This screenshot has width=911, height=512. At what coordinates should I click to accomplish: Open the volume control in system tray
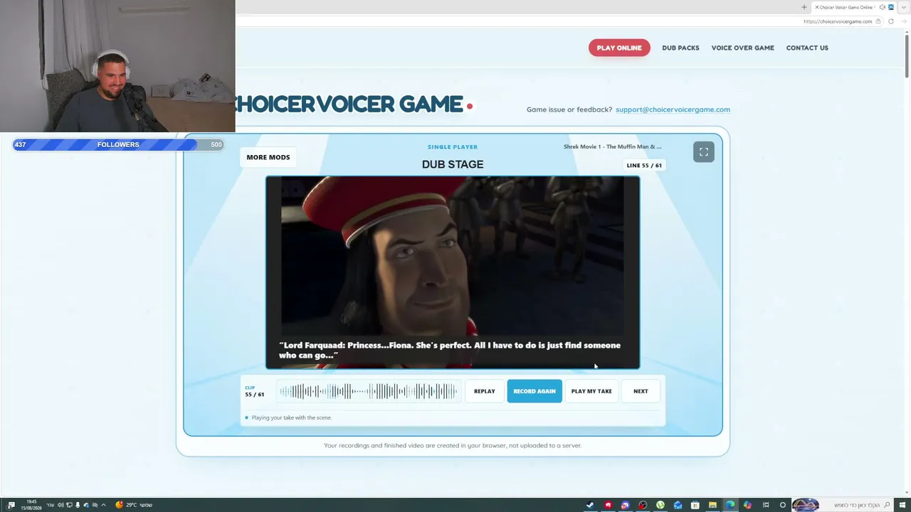pyautogui.click(x=60, y=505)
